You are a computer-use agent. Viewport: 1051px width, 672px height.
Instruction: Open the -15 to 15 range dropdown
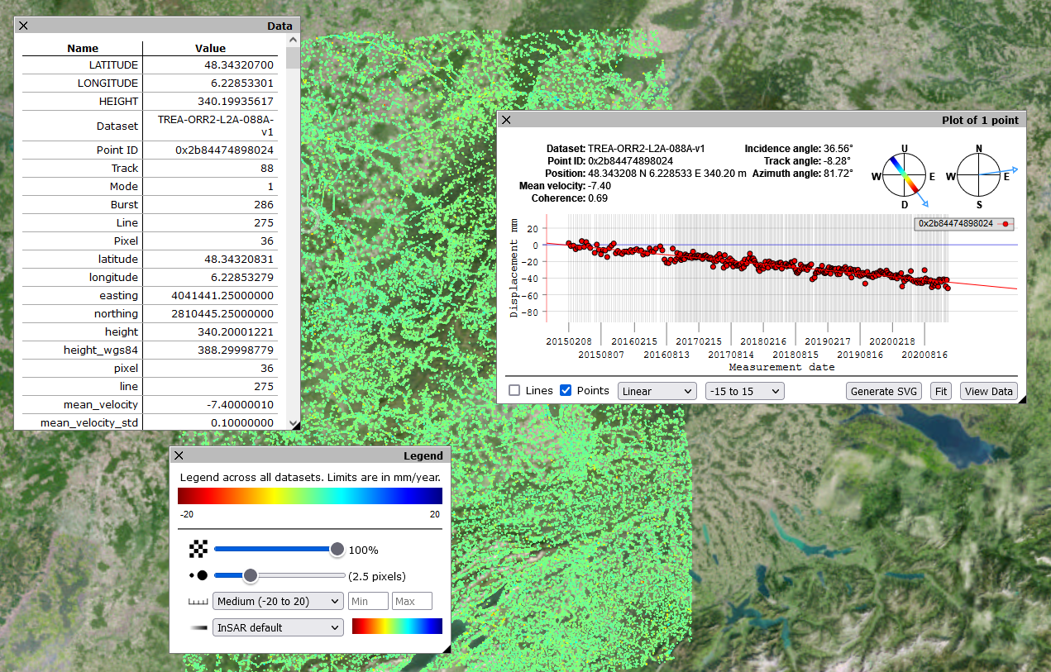(744, 391)
